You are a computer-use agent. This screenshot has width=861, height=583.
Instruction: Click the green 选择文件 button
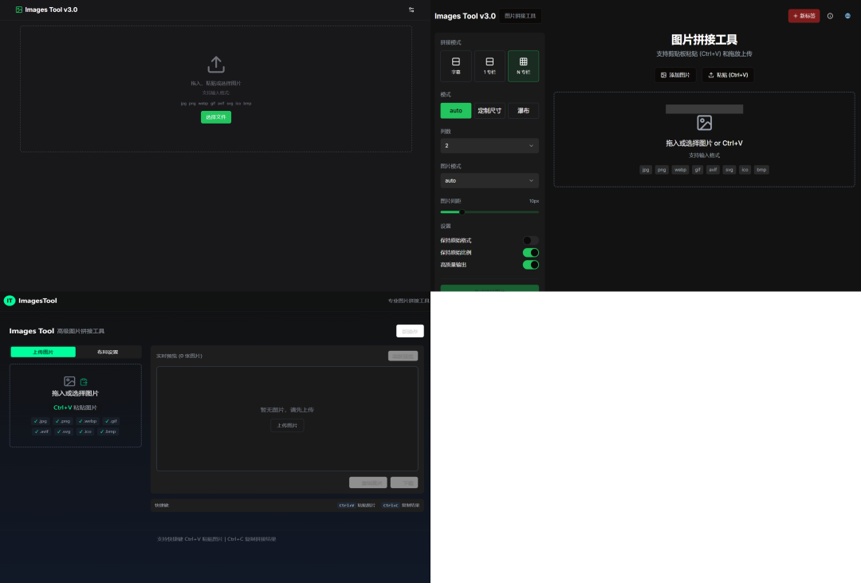pos(216,117)
